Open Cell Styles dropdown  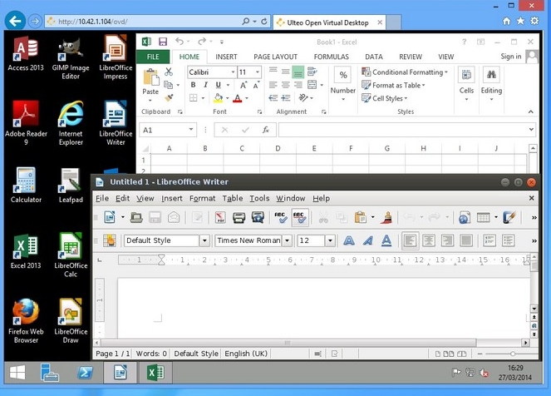385,98
